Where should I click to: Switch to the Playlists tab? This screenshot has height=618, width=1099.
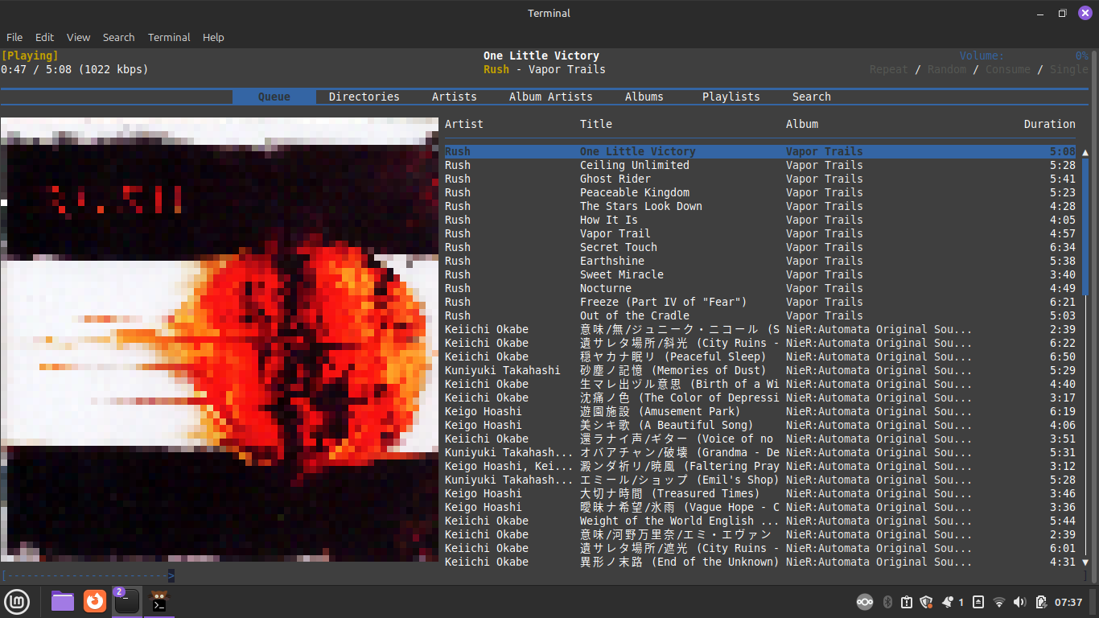click(x=731, y=97)
